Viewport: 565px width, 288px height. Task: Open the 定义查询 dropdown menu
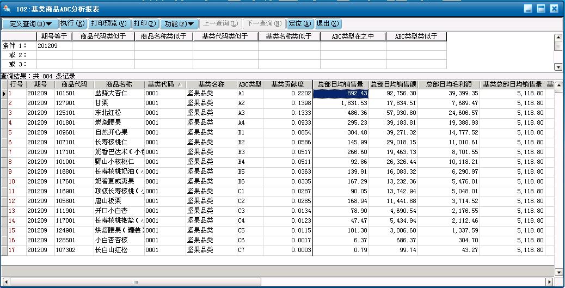click(30, 23)
